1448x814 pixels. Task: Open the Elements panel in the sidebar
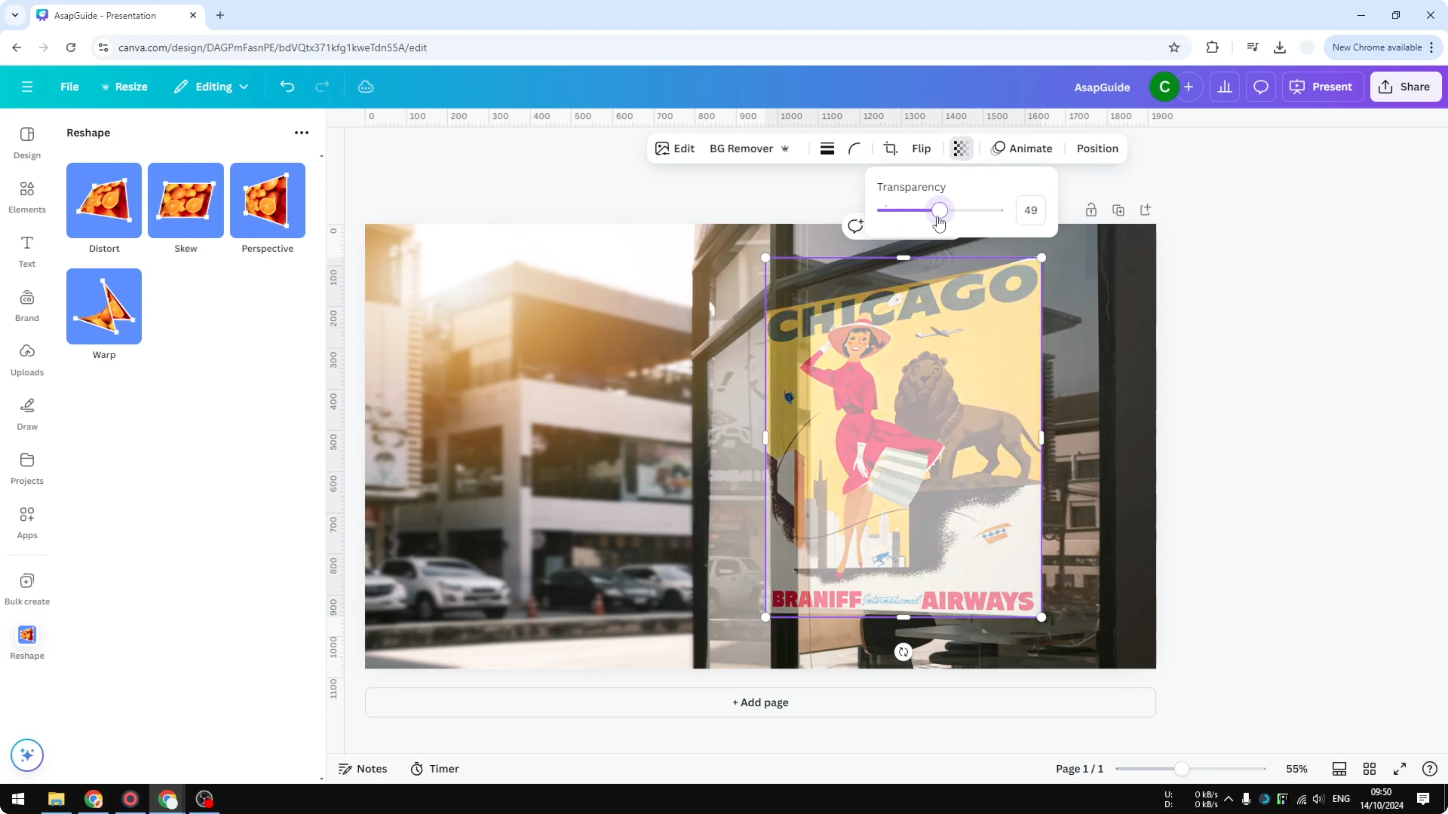pyautogui.click(x=26, y=197)
